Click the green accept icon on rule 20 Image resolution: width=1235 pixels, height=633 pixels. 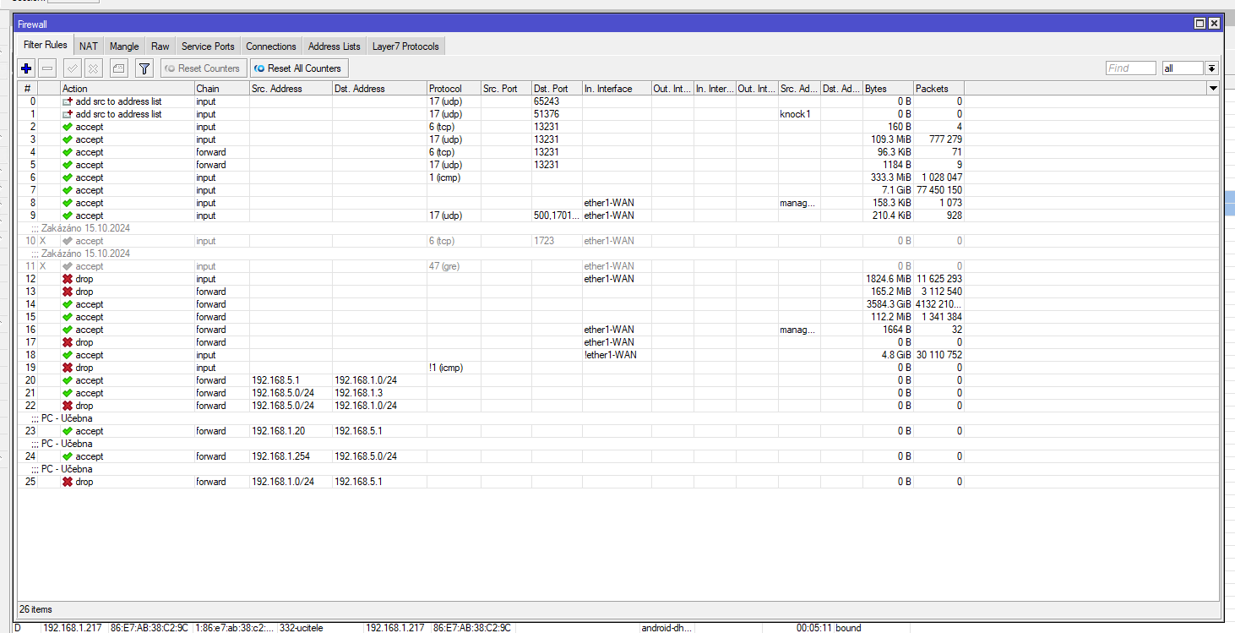pos(68,380)
